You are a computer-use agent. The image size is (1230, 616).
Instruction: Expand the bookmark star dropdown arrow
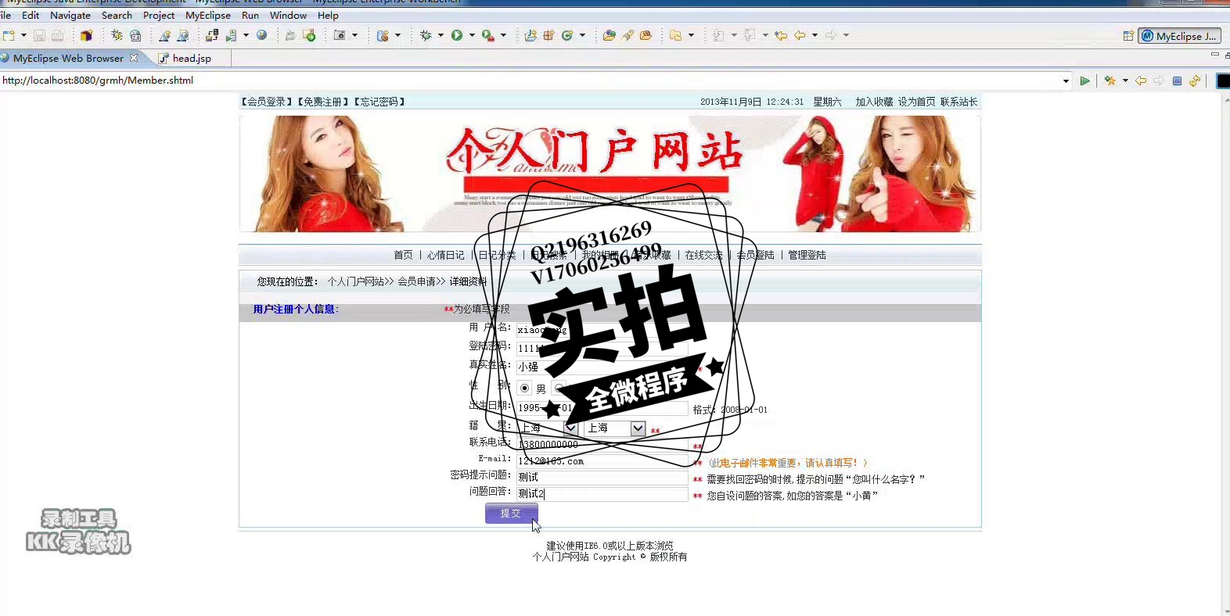[x=1125, y=81]
